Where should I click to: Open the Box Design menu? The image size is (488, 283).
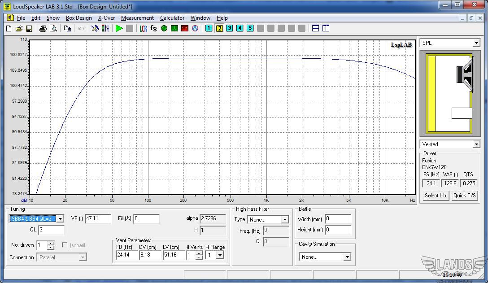tap(79, 18)
